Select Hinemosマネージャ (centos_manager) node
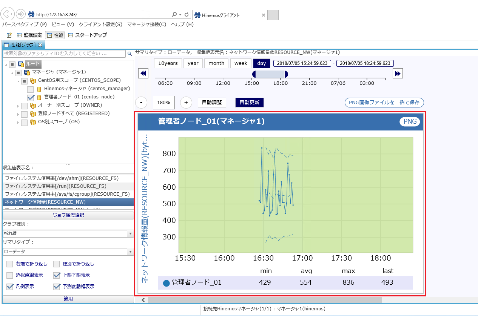This screenshot has width=478, height=316. pyautogui.click(x=87, y=89)
